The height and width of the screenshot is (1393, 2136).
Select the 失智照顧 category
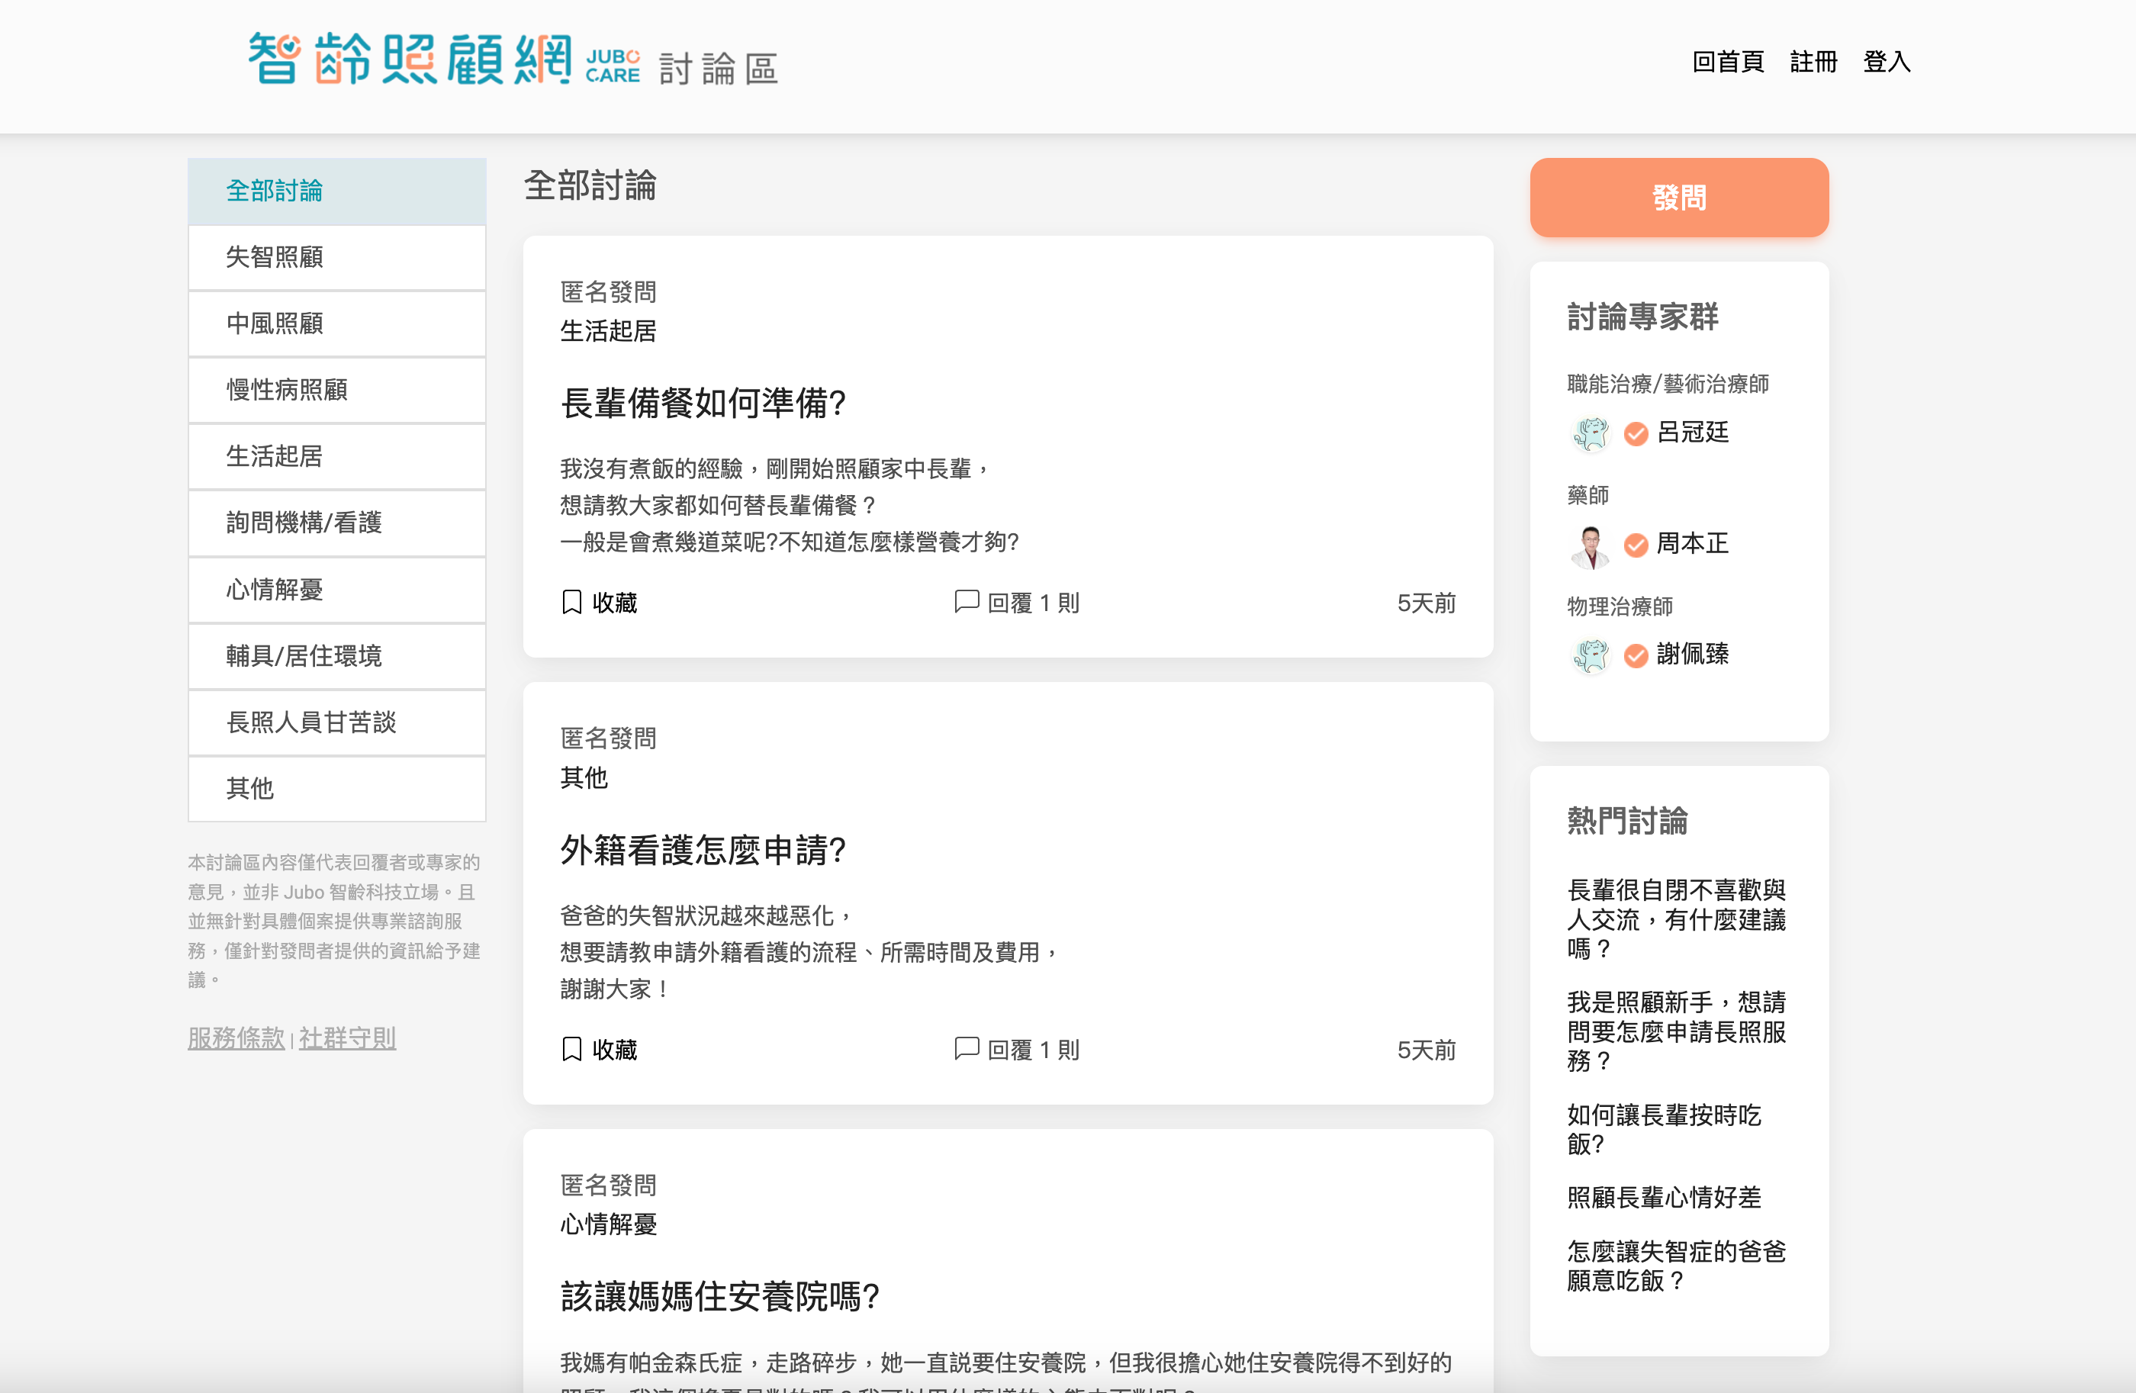[336, 258]
